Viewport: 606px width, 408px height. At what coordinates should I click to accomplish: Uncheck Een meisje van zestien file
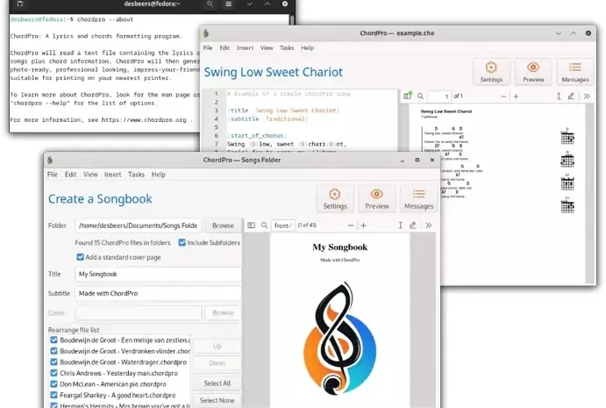point(53,340)
